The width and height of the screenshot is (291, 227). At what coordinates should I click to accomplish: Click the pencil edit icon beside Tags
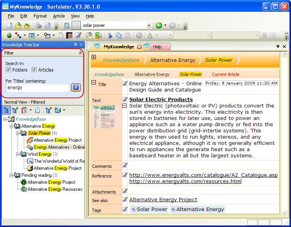click(x=125, y=209)
